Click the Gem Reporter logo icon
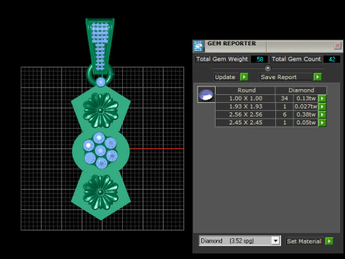 tap(198, 46)
